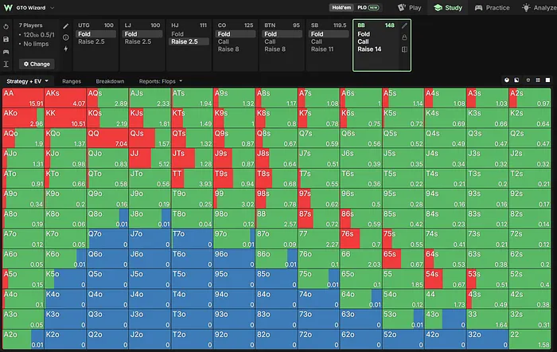Viewport: 557px width, 352px height.
Task: Select the 72o hand cell in matrix
Action: [x=318, y=339]
